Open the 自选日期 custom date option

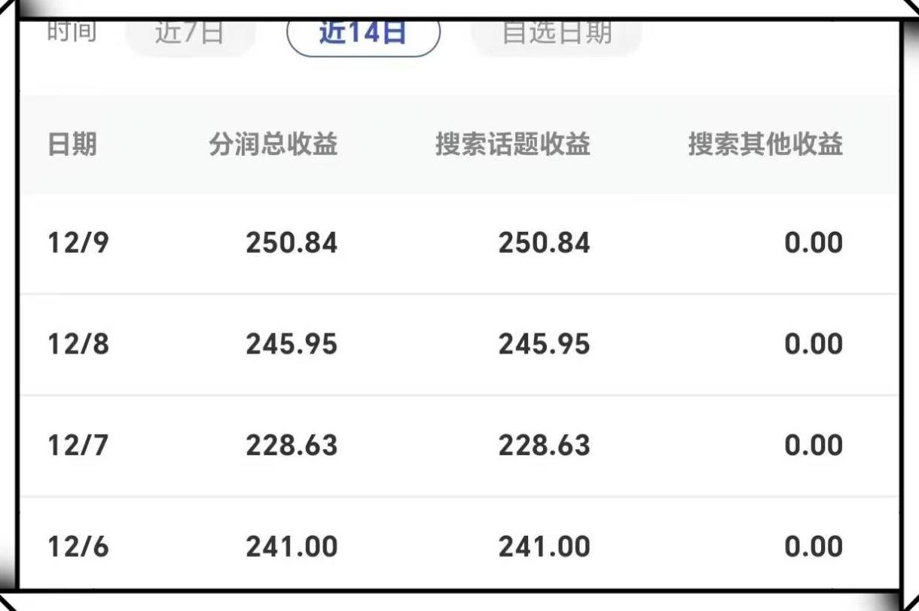tap(557, 35)
